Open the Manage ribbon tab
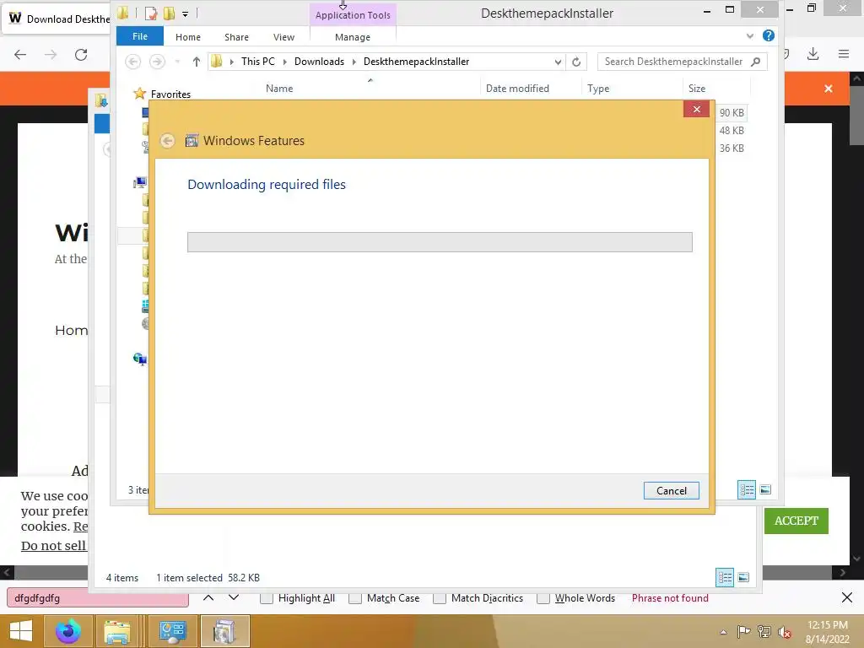 coord(353,37)
